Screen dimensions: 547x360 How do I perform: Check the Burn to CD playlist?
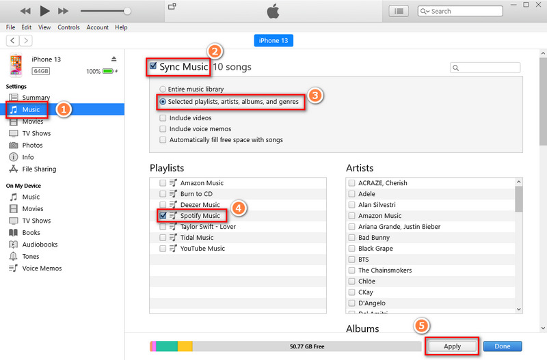163,194
